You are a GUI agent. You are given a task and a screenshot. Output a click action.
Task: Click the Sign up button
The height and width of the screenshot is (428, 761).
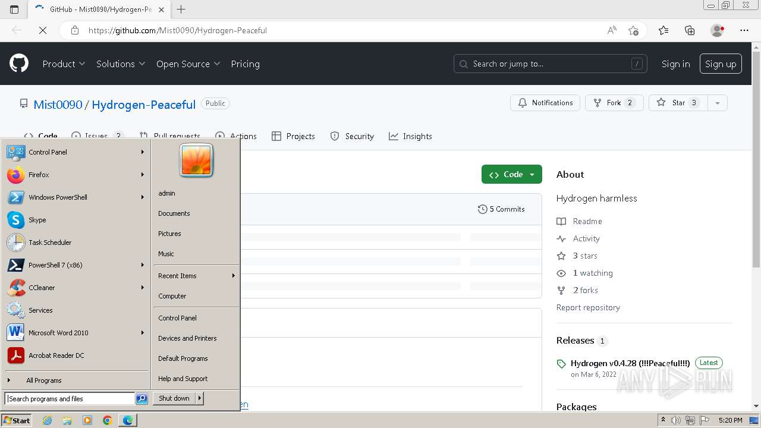[721, 64]
